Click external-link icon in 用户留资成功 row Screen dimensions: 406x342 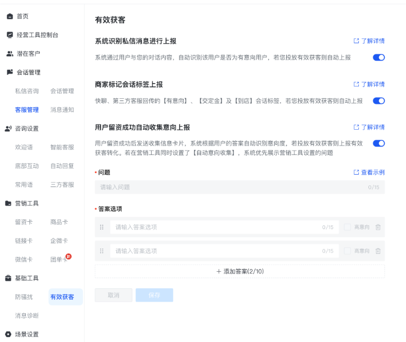pyautogui.click(x=356, y=127)
